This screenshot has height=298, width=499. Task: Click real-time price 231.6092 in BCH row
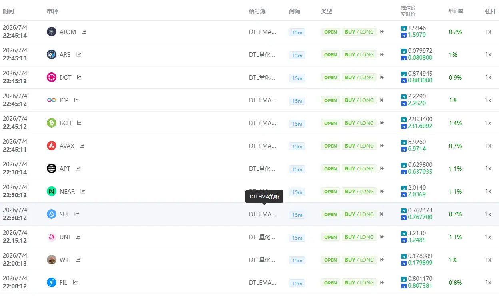click(420, 126)
